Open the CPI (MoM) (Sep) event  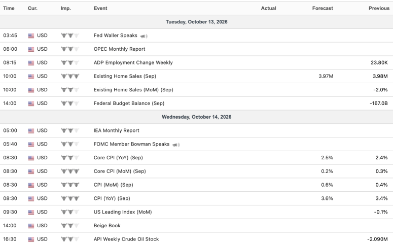(x=113, y=185)
